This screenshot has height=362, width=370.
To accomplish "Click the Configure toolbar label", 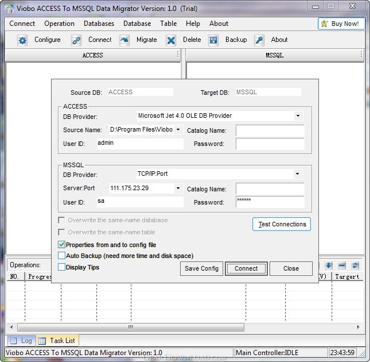I will click(x=47, y=40).
